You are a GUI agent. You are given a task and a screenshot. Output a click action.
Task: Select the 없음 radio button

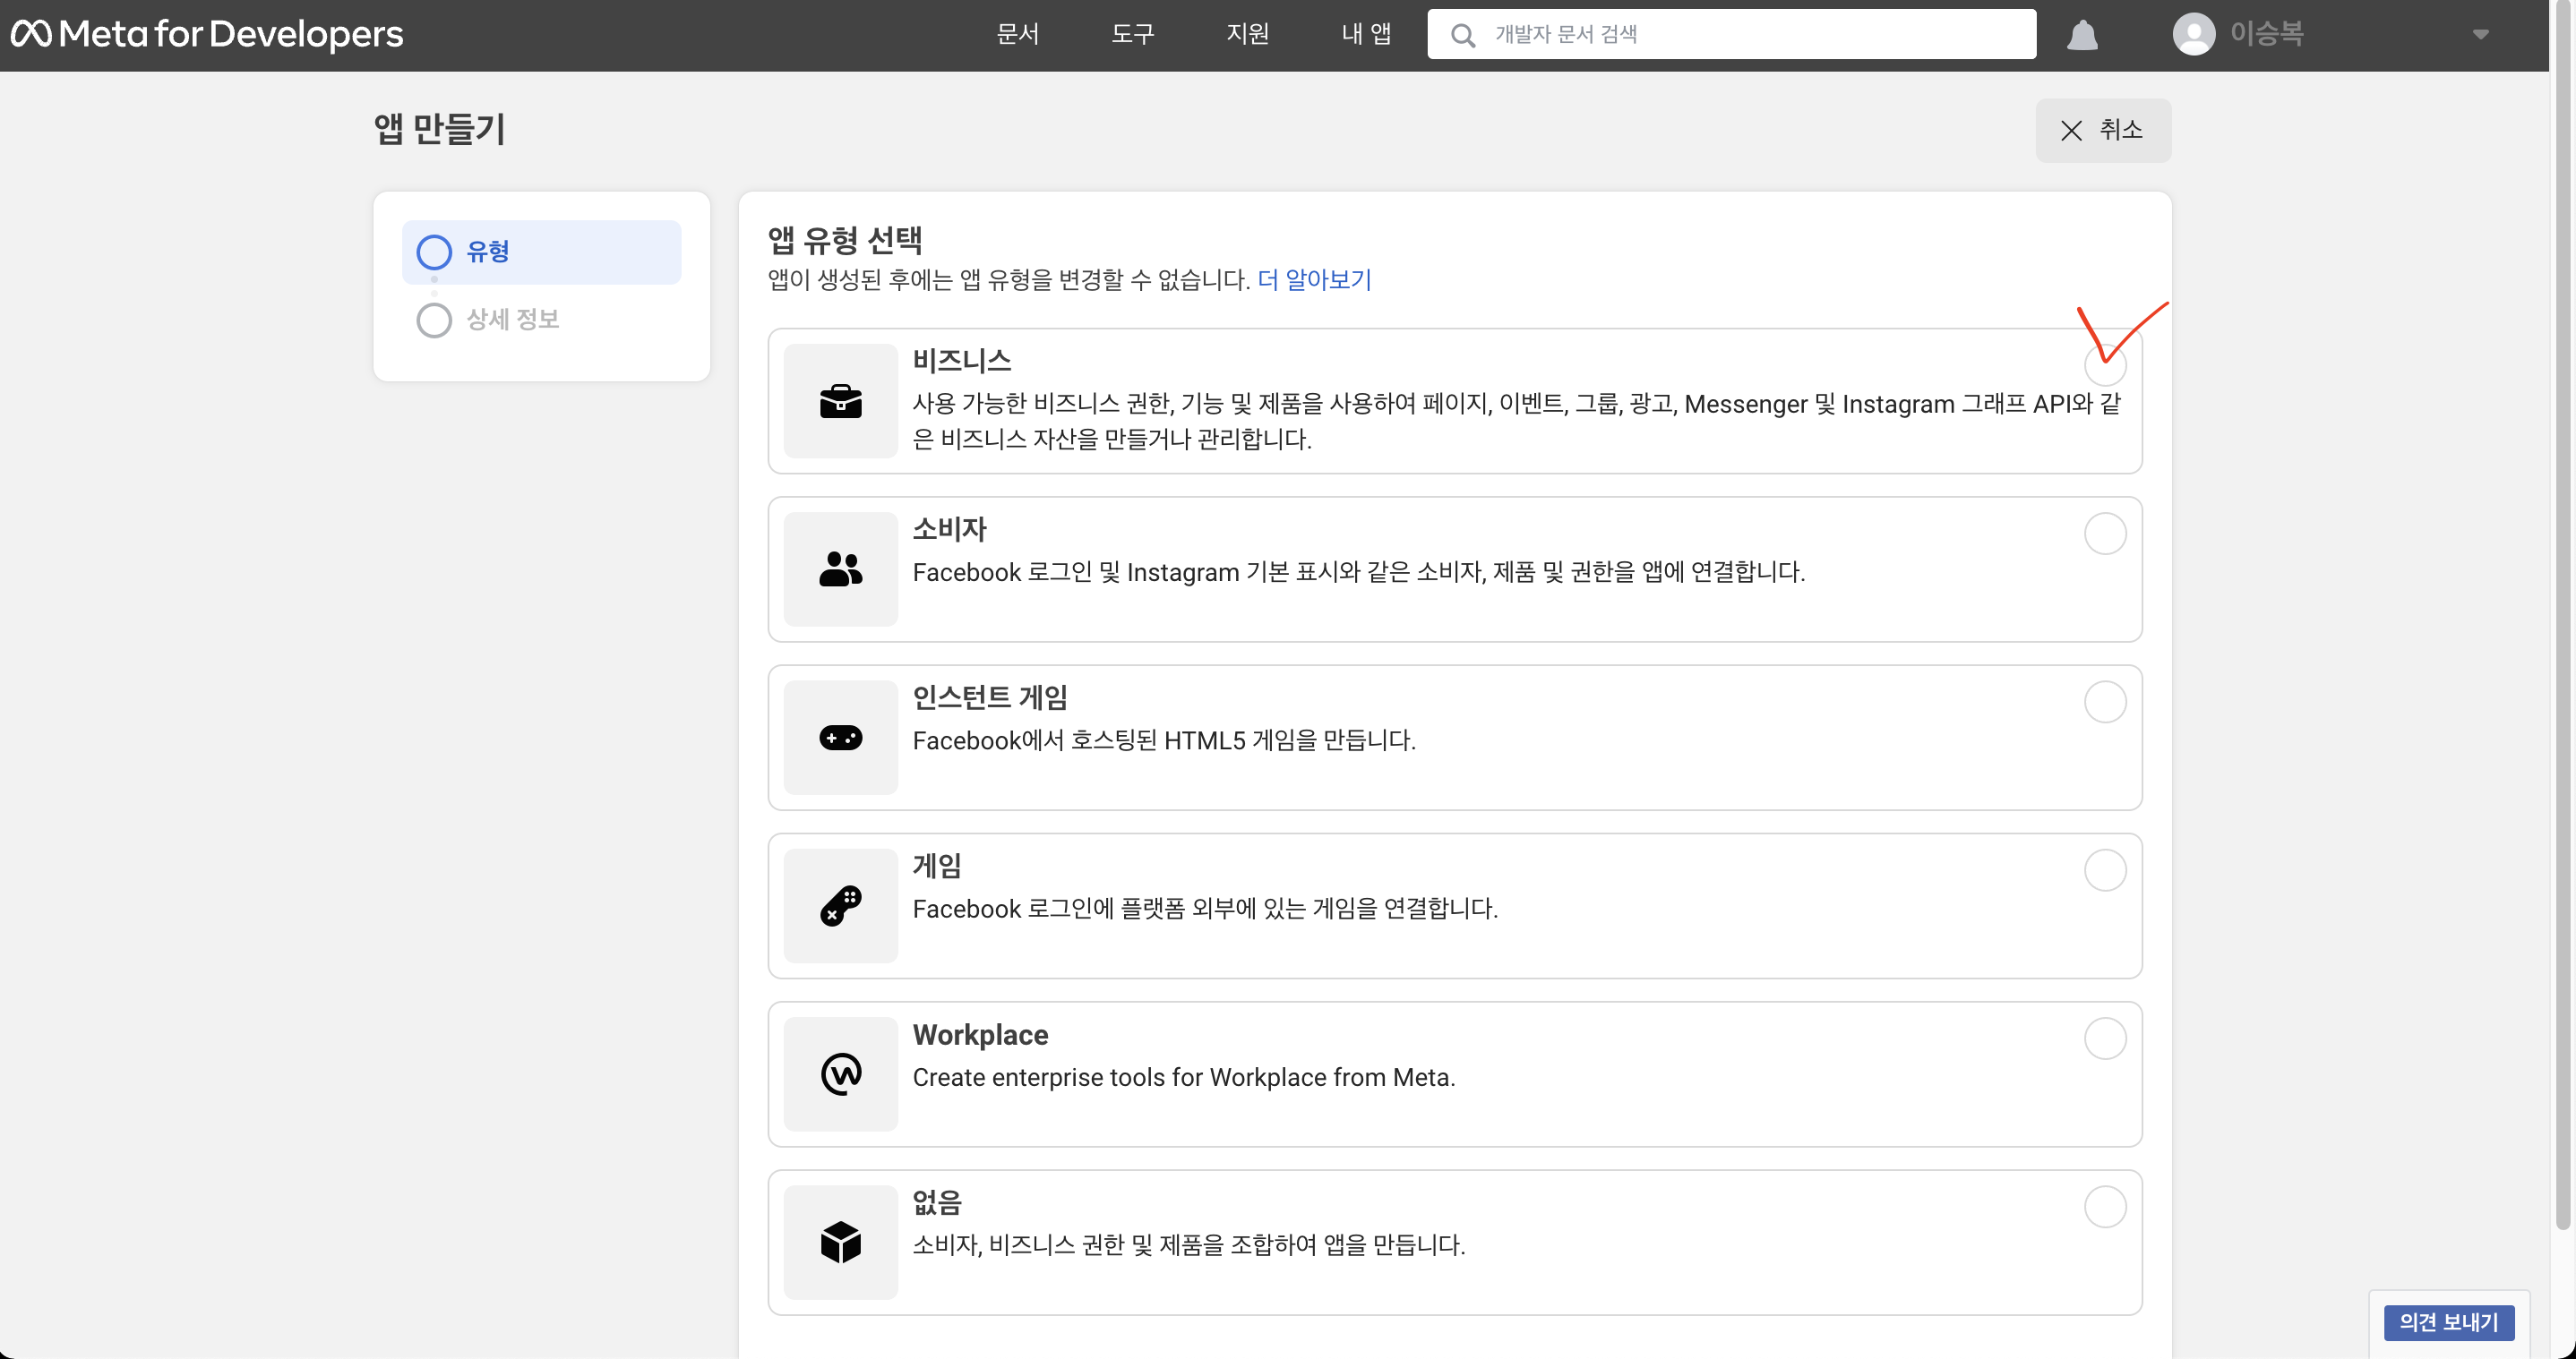(2104, 1206)
